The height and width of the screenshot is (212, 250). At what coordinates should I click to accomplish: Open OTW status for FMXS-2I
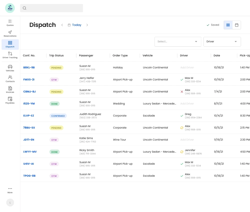click(x=54, y=80)
